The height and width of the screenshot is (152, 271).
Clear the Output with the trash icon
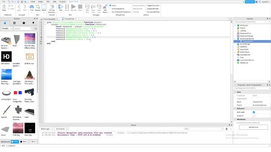pyautogui.click(x=227, y=129)
